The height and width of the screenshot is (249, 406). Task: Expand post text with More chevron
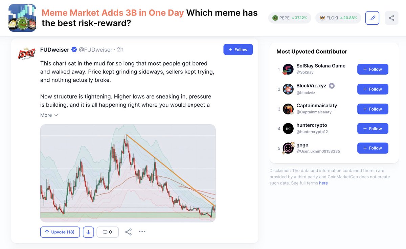coord(49,115)
